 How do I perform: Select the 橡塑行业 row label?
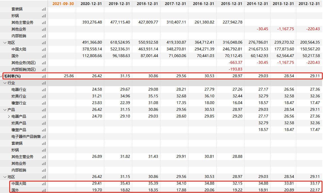tap(19, 103)
